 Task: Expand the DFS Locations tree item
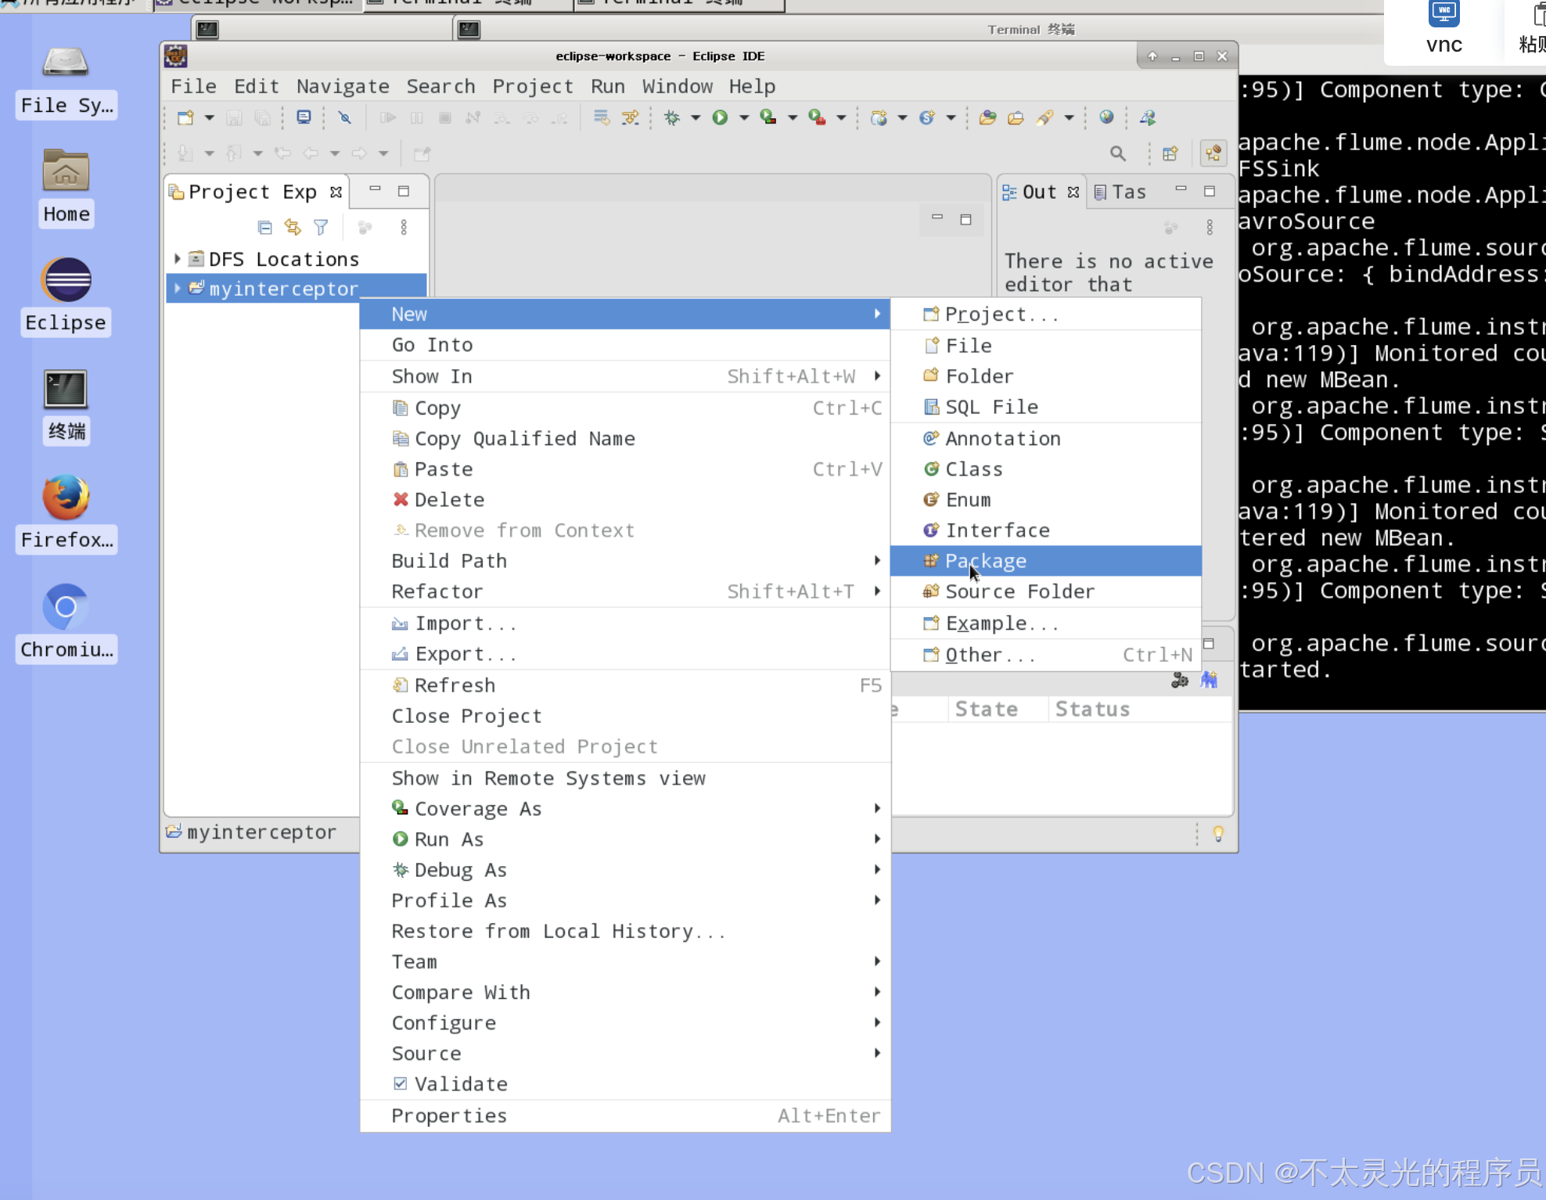tap(177, 259)
